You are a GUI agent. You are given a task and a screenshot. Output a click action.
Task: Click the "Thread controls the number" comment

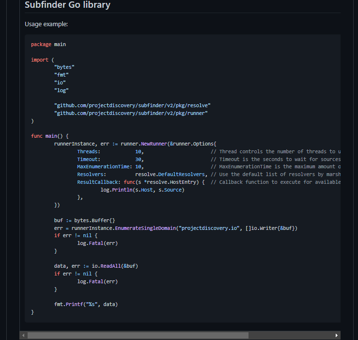276,152
